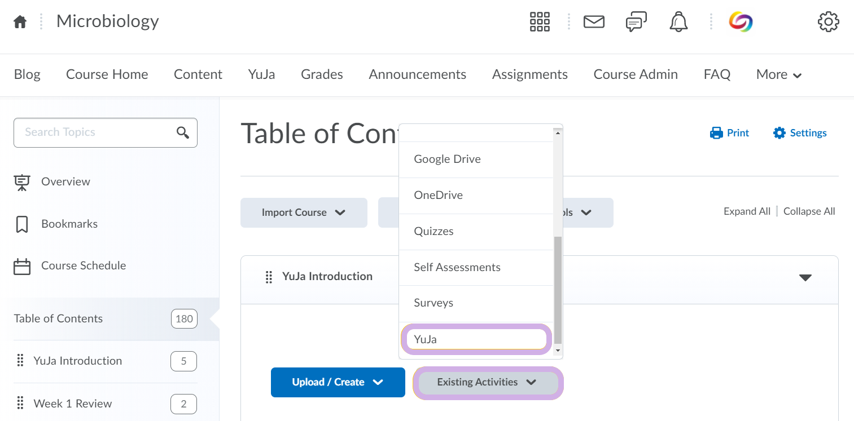The height and width of the screenshot is (421, 854).
Task: Click the dropdown scrollbar down arrow
Action: (x=558, y=351)
